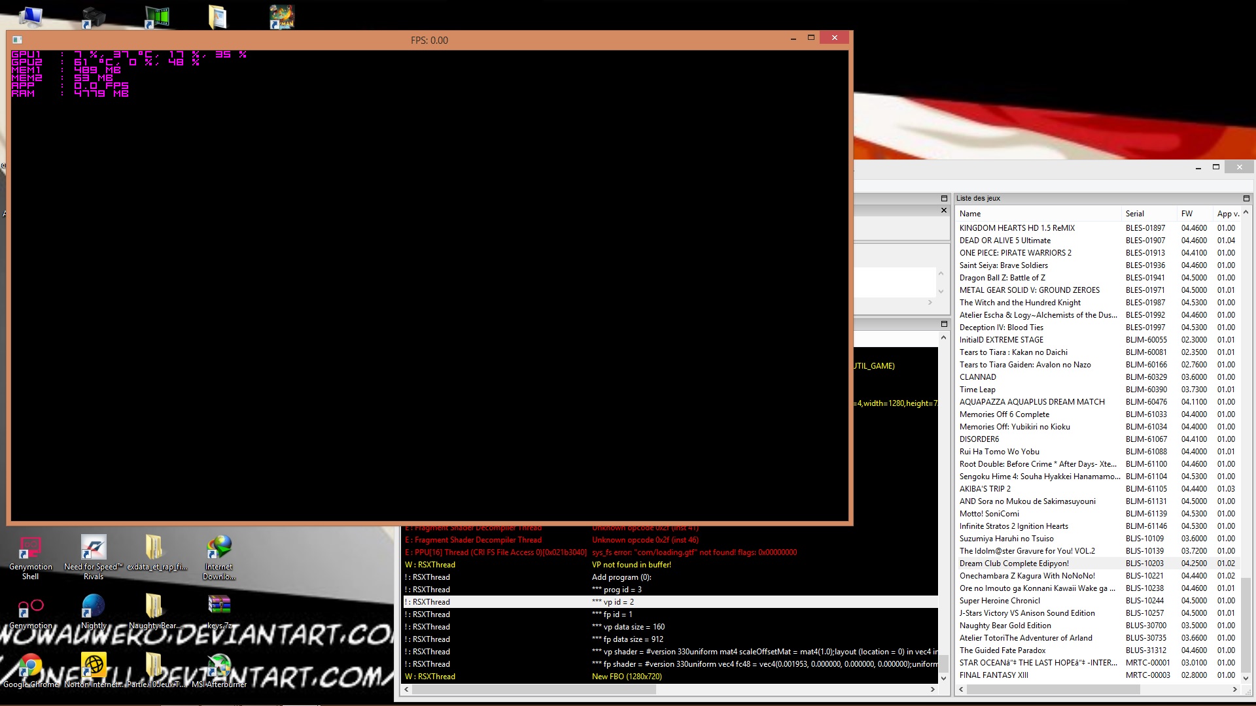1256x706 pixels.
Task: Select the FINAL FANTASY XIII game row
Action: tap(994, 675)
